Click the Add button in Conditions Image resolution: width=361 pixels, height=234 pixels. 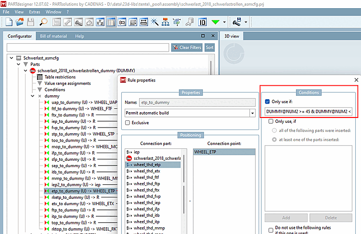[x=286, y=218]
